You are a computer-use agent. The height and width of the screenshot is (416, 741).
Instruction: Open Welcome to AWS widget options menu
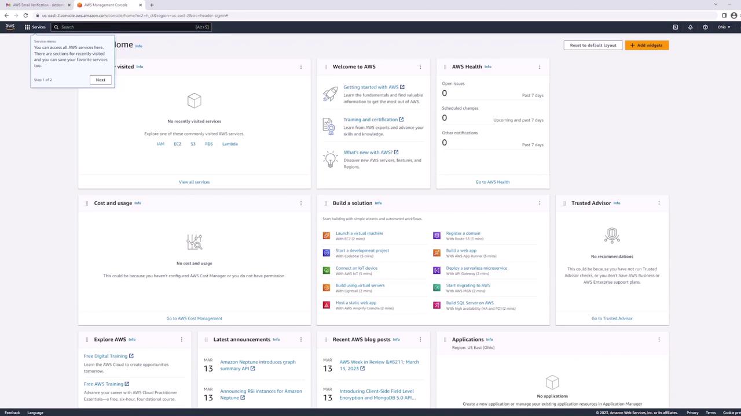420,67
